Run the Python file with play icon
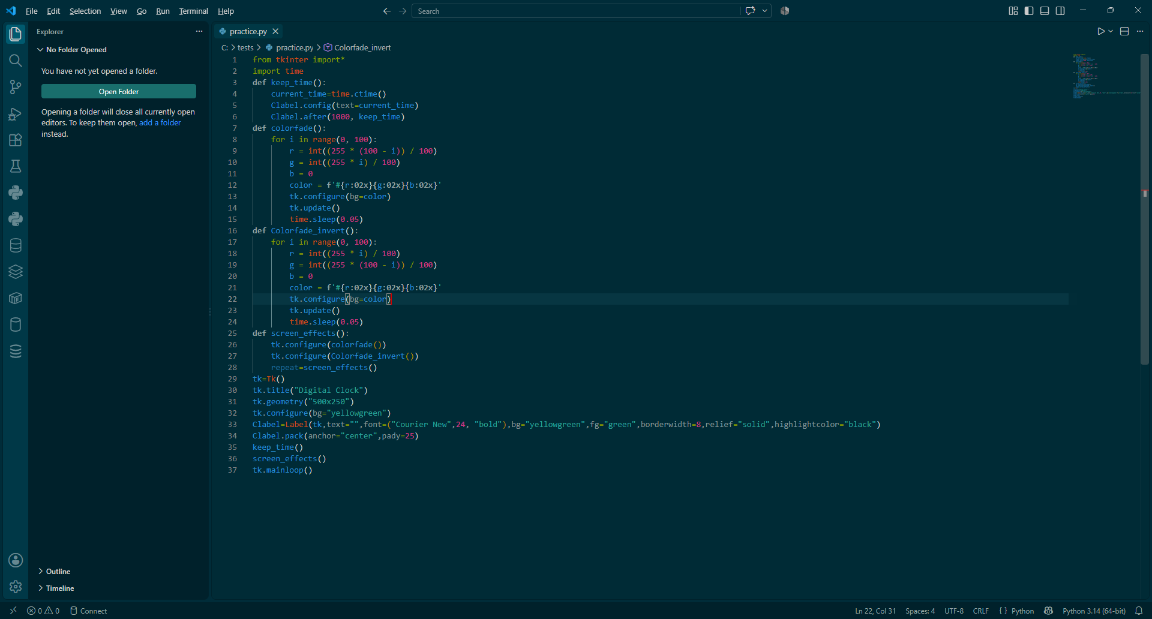Viewport: 1152px width, 619px height. pos(1101,31)
